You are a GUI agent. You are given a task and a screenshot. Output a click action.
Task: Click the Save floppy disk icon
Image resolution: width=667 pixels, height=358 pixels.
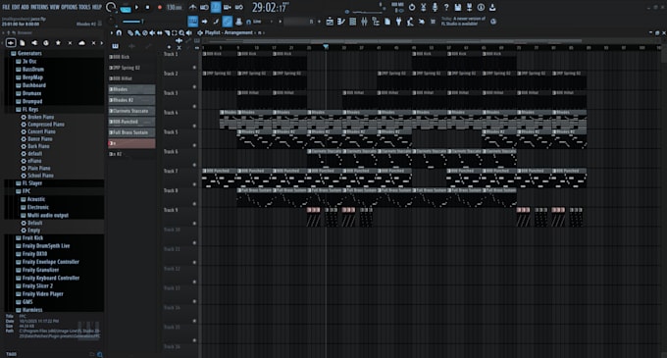coord(458,7)
